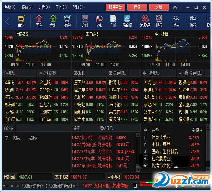The height and width of the screenshot is (192, 212).
Task: Select the 永艺股 stock row
Action: [x=53, y=82]
